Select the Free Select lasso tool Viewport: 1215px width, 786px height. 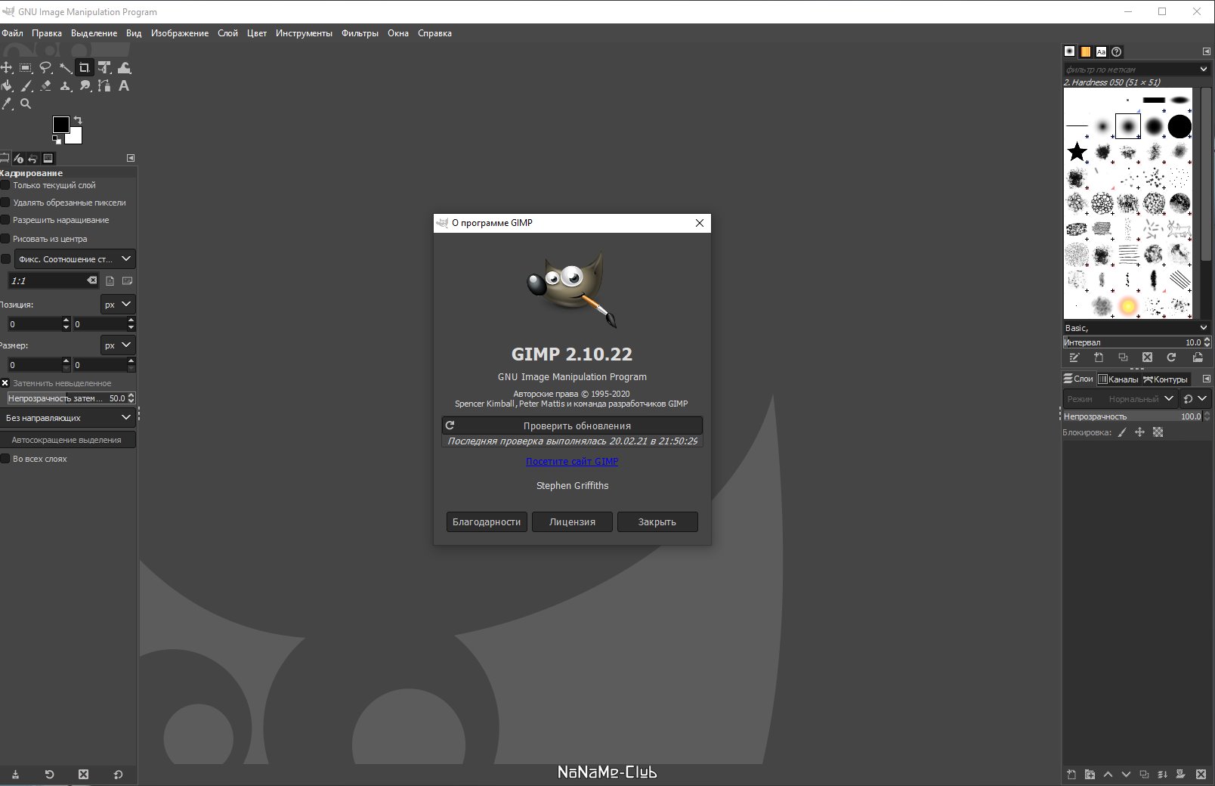tap(45, 68)
